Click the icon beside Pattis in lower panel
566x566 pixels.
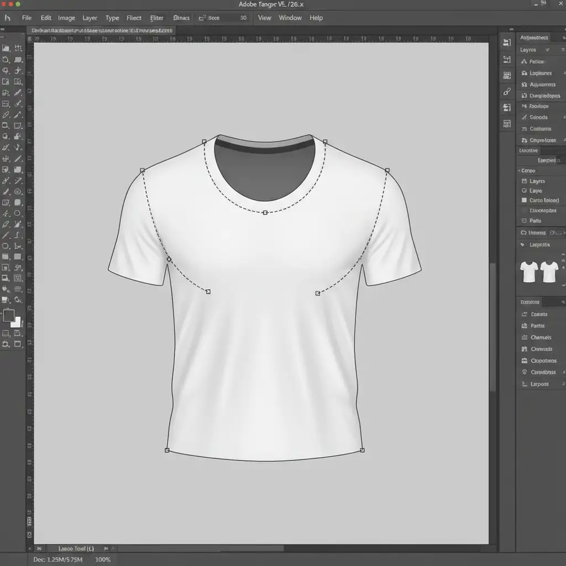pyautogui.click(x=525, y=326)
